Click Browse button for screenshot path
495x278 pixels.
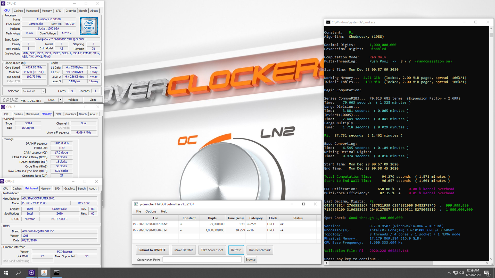click(x=250, y=259)
